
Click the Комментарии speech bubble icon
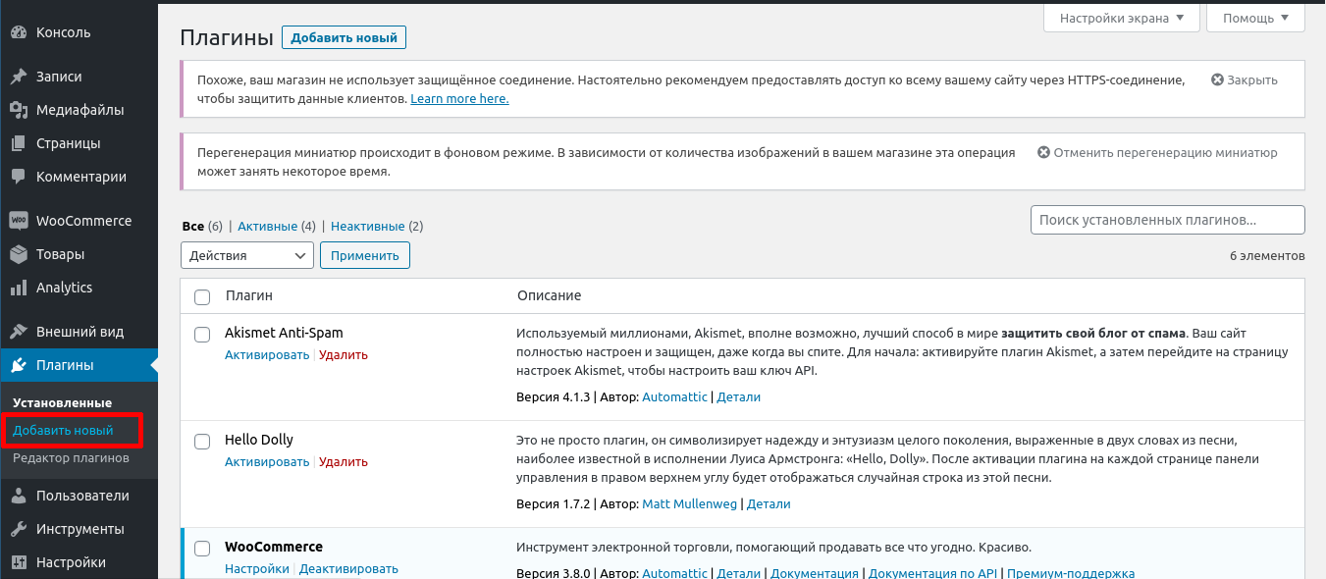[18, 177]
